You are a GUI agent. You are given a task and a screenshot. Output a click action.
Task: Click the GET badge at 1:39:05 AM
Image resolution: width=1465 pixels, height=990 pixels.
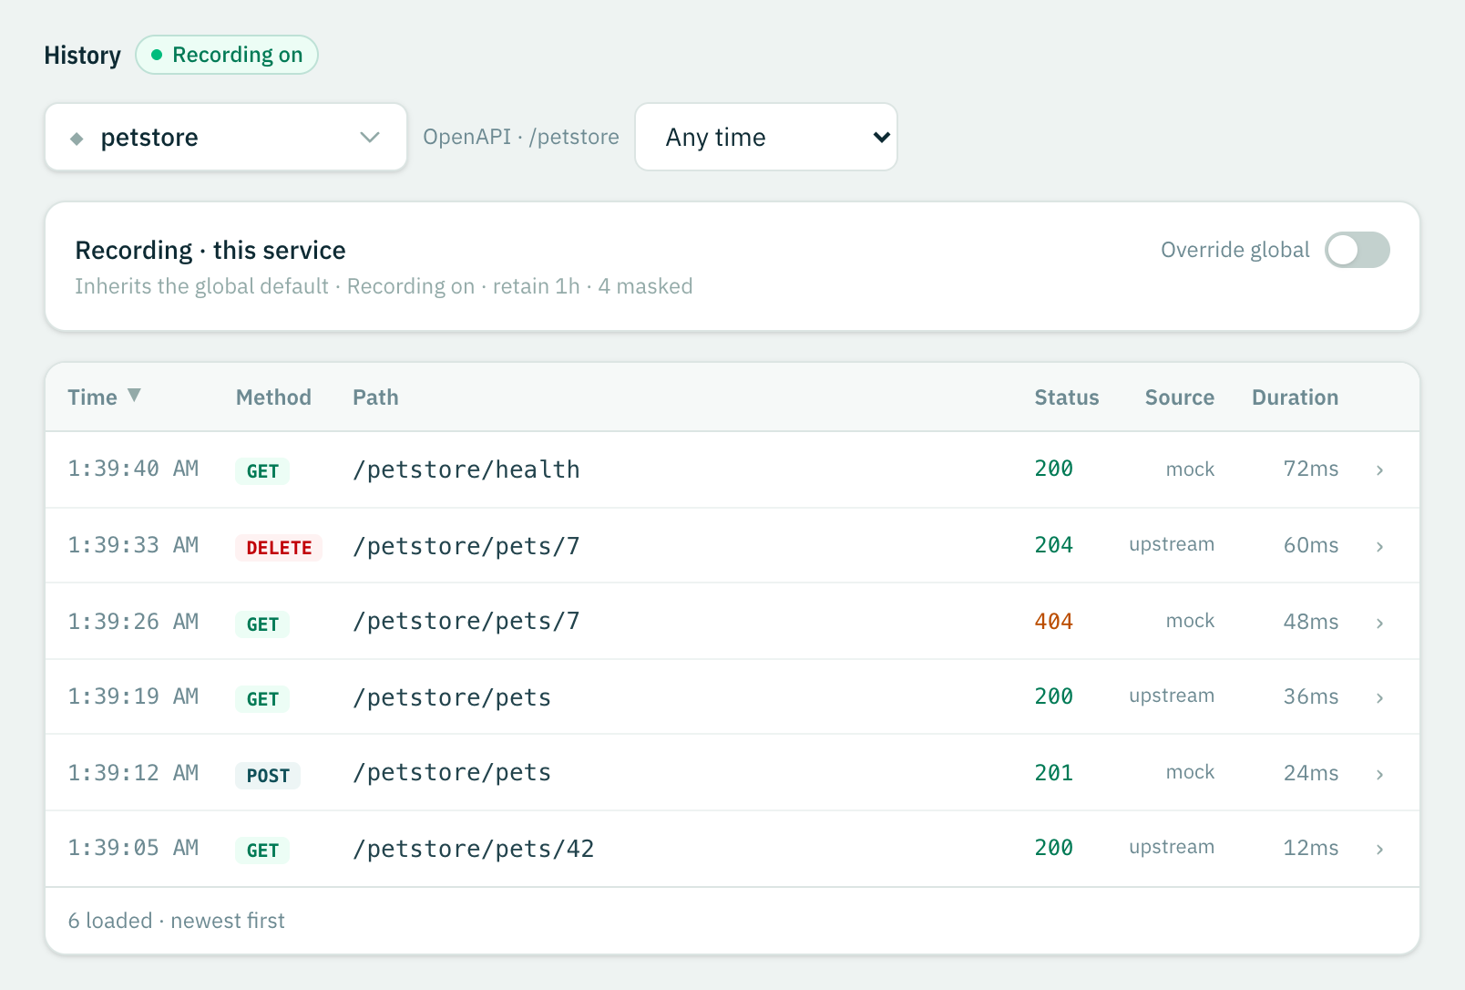pos(262,851)
